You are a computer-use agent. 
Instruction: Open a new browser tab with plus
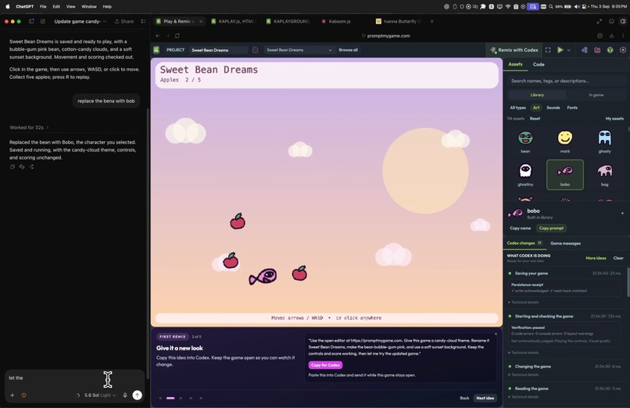click(432, 21)
